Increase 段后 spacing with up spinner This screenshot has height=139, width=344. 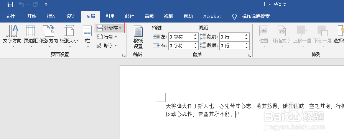point(247,44)
